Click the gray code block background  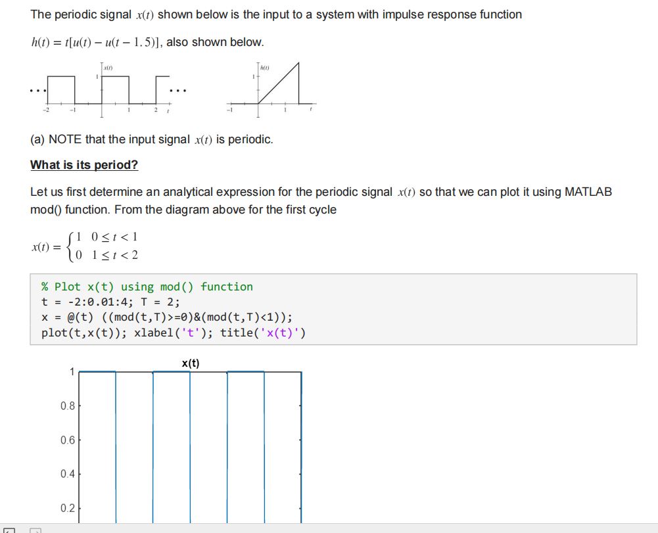[460, 309]
